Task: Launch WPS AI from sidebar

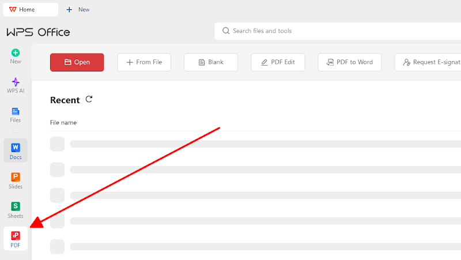Action: (x=16, y=85)
